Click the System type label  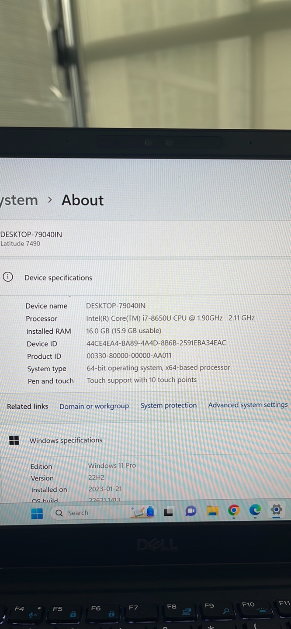click(x=47, y=369)
